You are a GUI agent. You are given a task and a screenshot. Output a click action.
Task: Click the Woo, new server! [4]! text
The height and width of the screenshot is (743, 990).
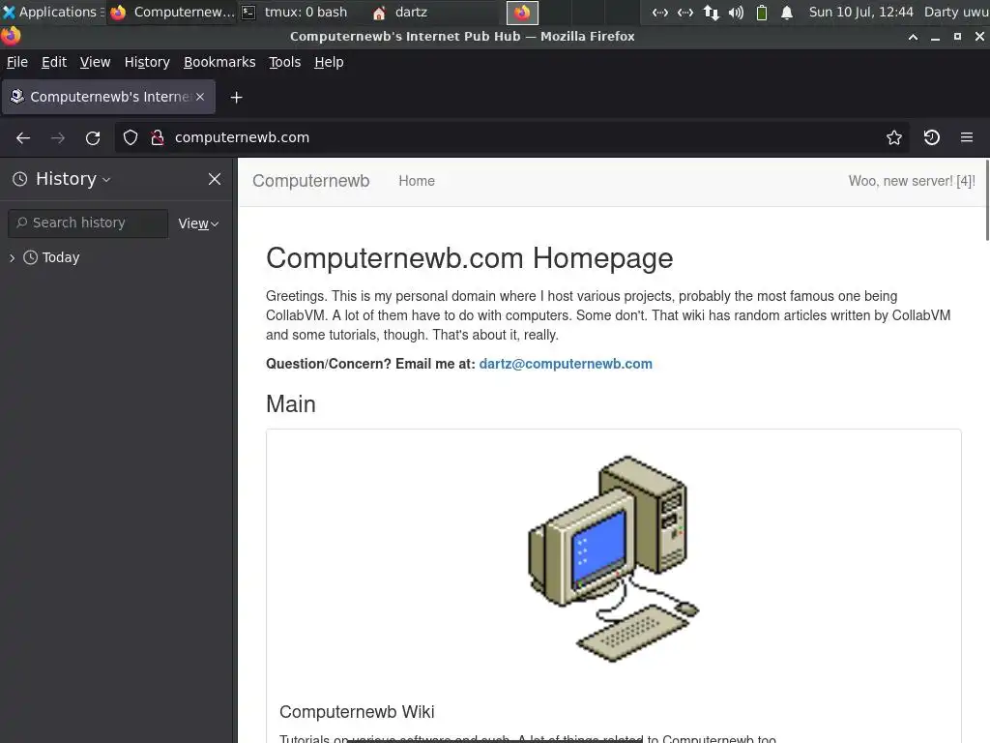912,181
